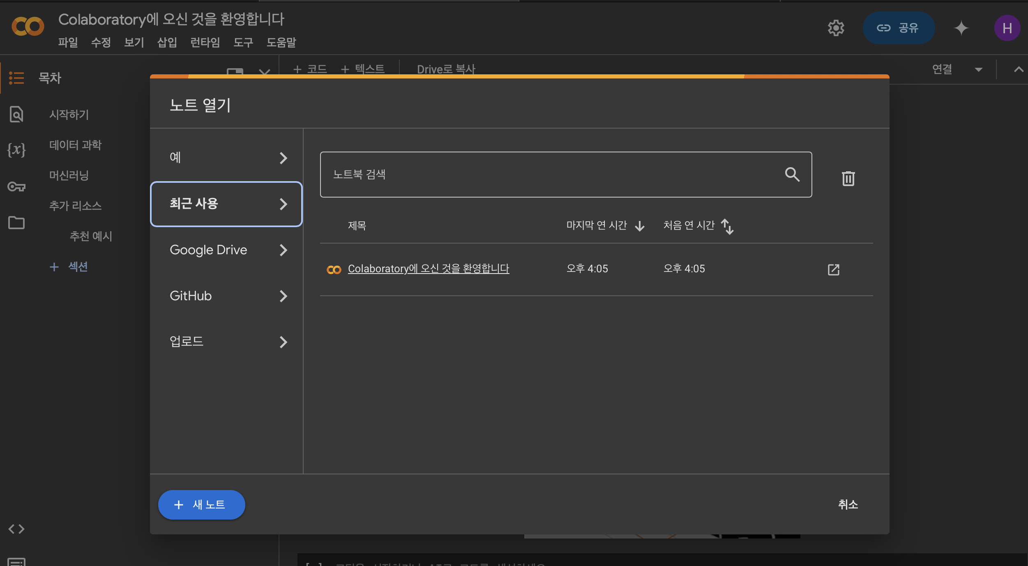The width and height of the screenshot is (1028, 566).
Task: Select the GitHub tab
Action: pyautogui.click(x=226, y=296)
